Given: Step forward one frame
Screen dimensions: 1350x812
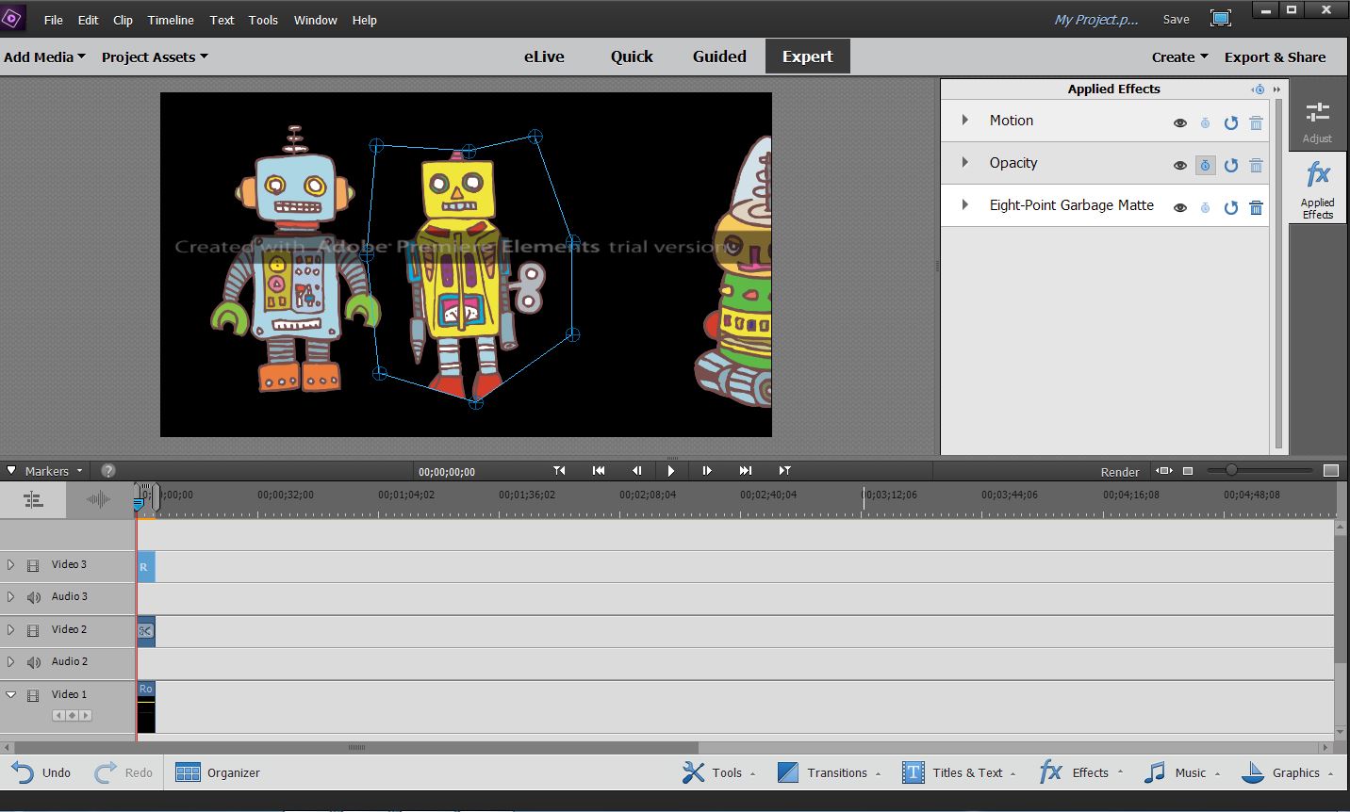Looking at the screenshot, I should coord(707,471).
